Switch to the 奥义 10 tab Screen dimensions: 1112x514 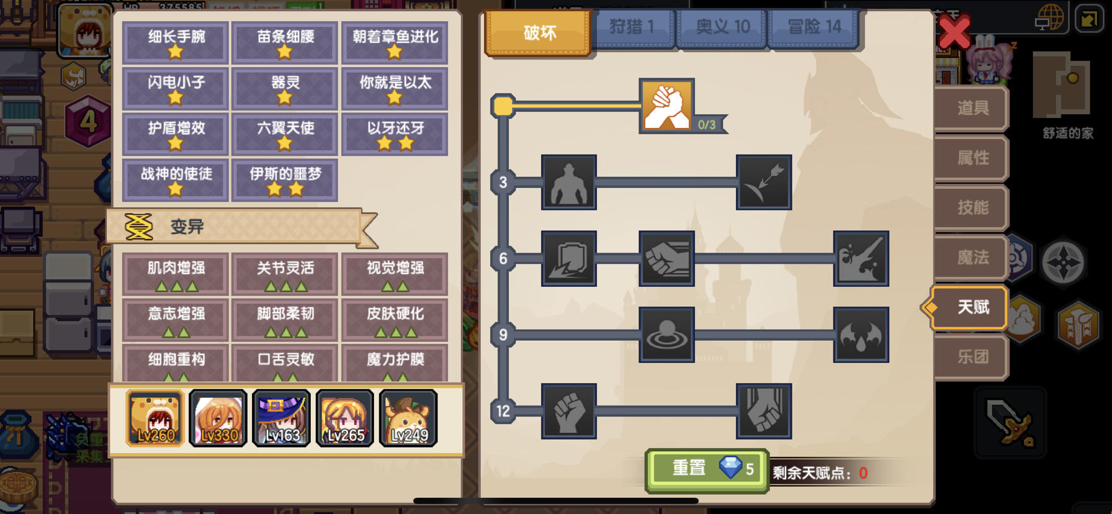click(723, 27)
